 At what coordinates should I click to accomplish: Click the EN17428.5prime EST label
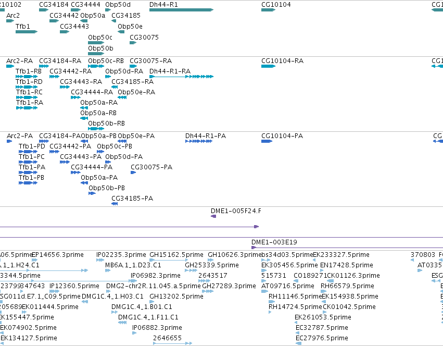347,265
